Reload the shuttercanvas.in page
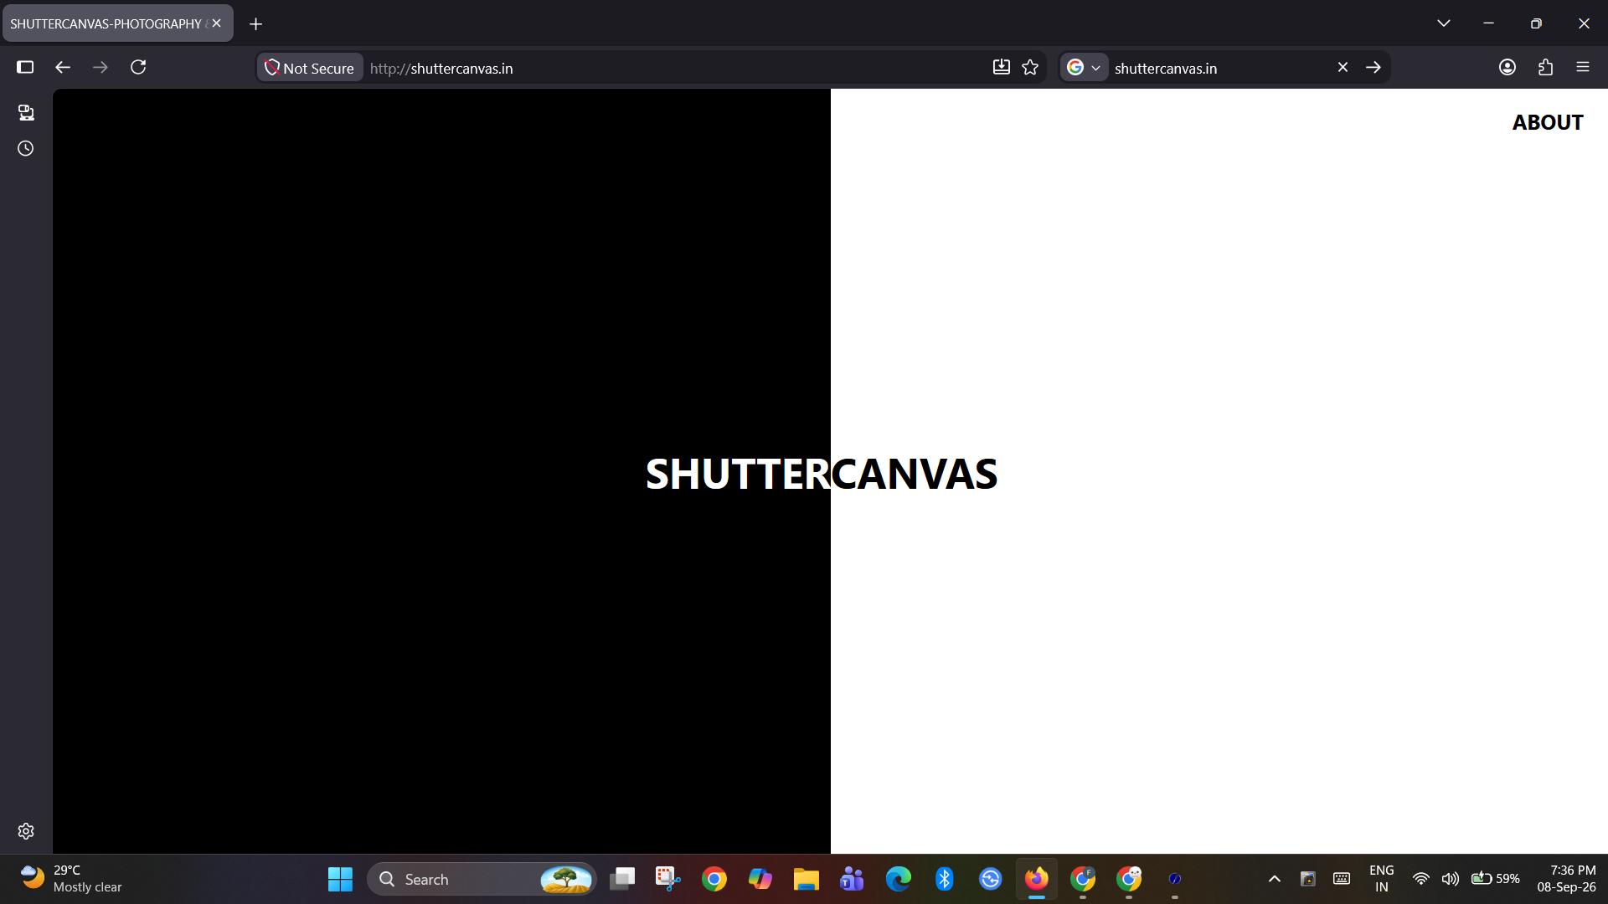This screenshot has height=904, width=1608. point(138,67)
